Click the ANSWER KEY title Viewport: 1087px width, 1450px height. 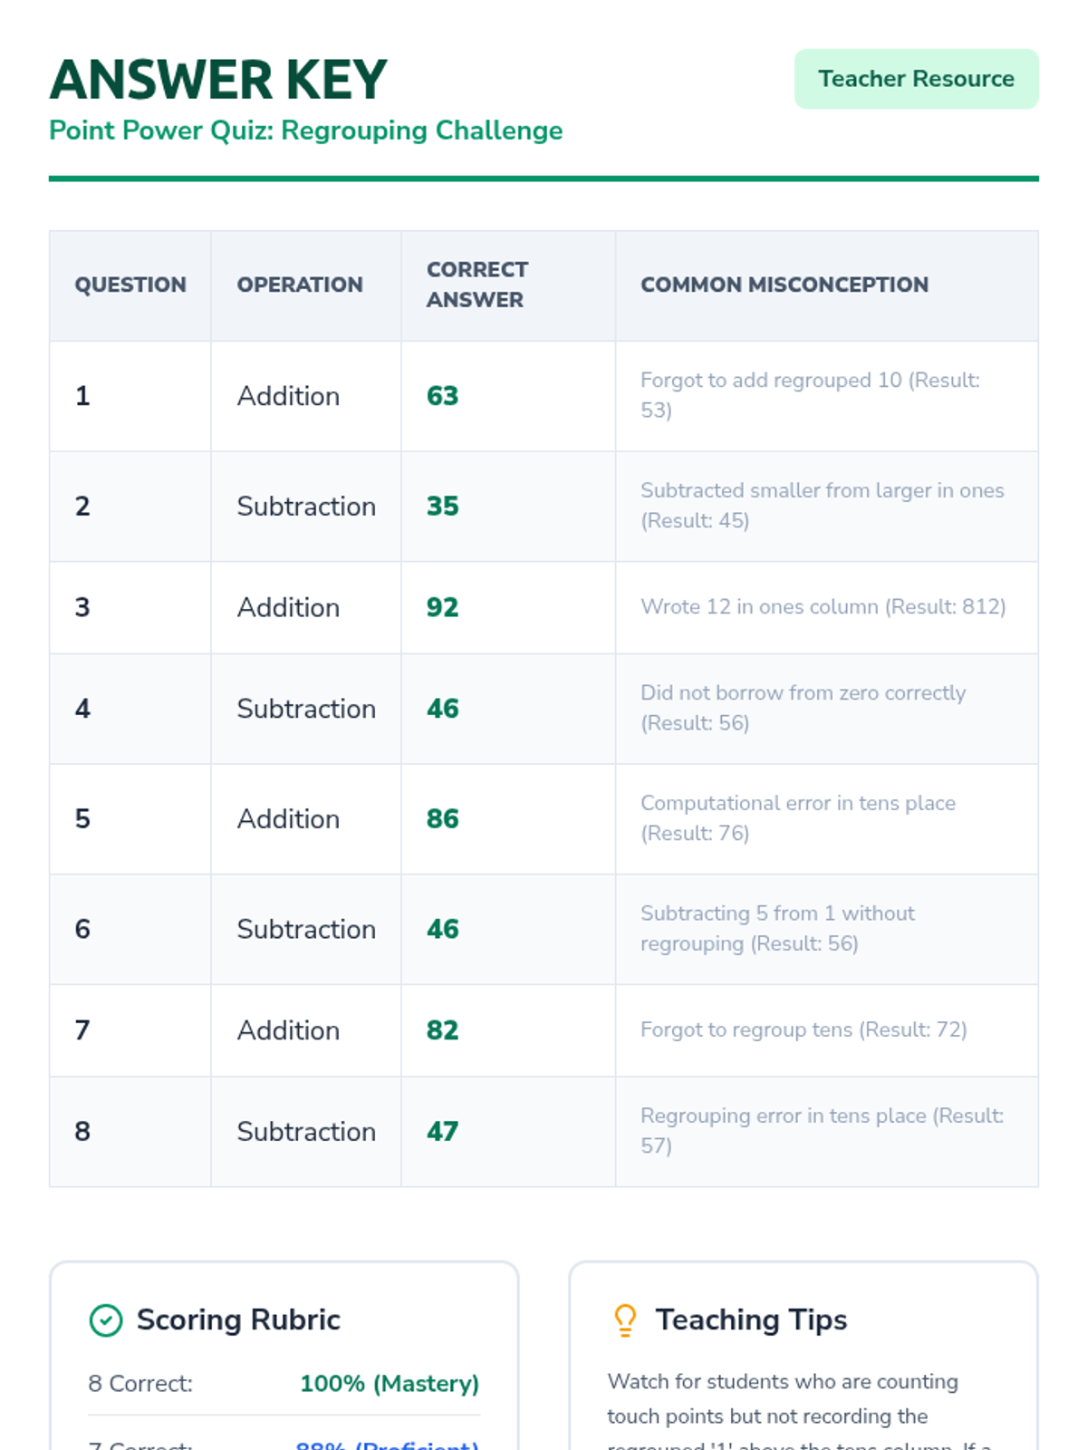click(x=218, y=80)
